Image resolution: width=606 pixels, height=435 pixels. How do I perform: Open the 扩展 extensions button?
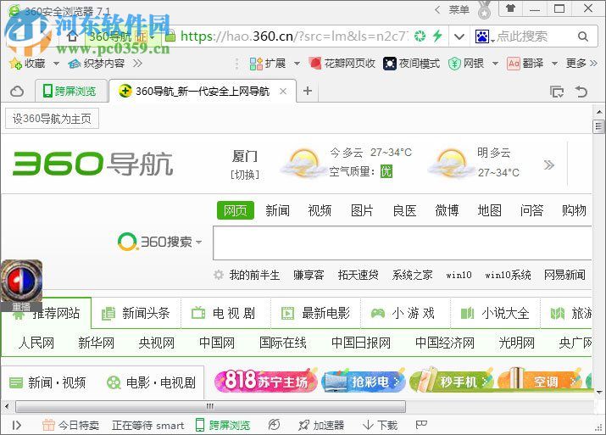(x=268, y=63)
